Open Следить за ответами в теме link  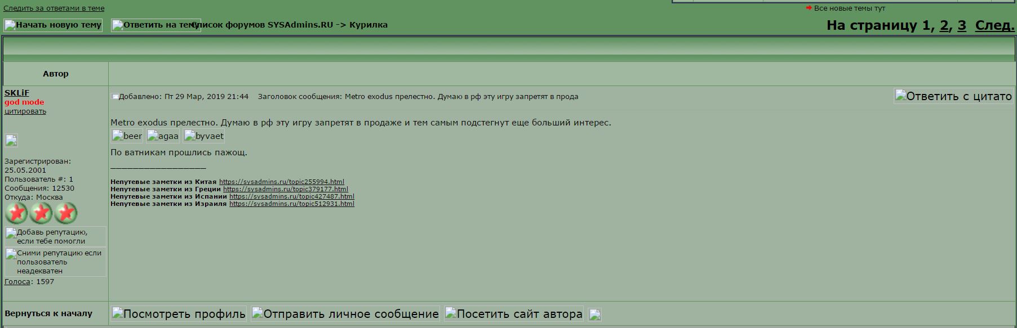pyautogui.click(x=54, y=8)
